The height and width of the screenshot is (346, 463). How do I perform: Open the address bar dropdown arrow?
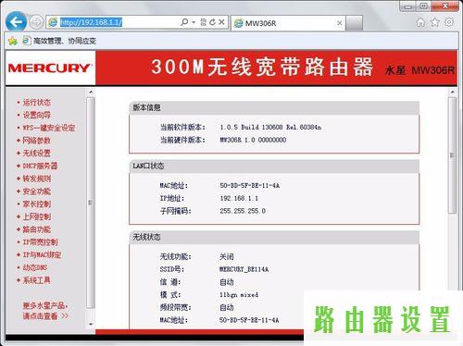194,22
